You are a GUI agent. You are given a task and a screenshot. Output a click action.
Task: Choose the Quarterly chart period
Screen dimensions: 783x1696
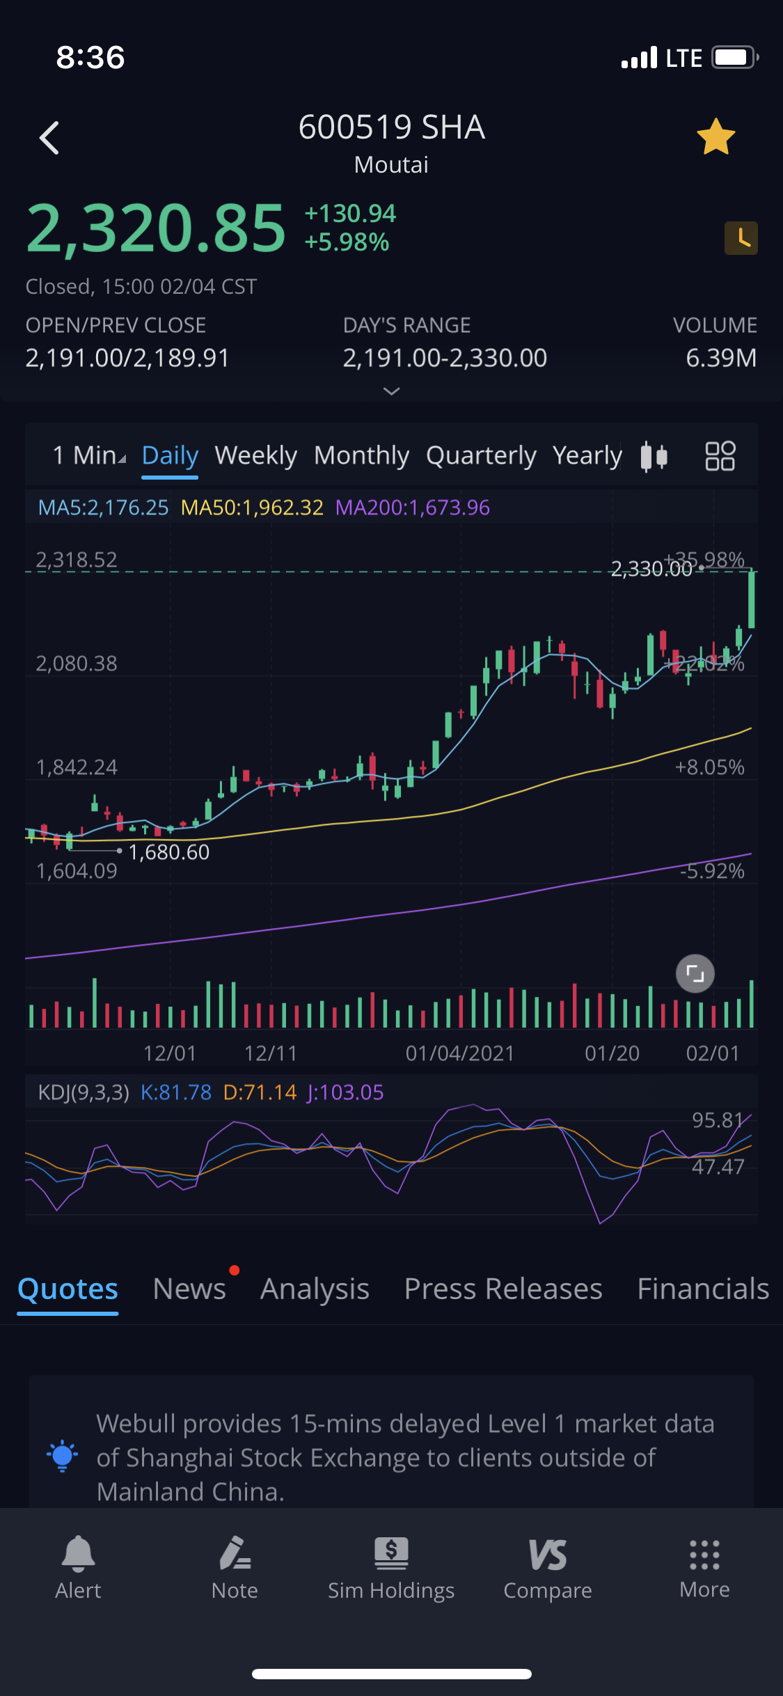click(x=481, y=455)
